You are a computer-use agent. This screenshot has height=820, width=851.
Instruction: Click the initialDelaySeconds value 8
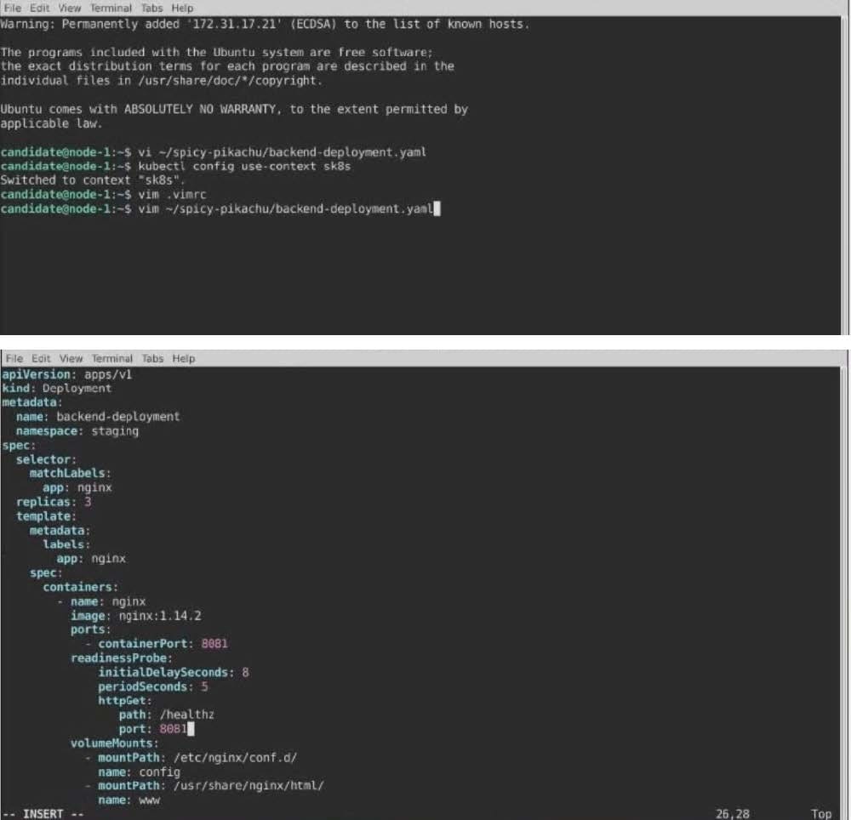pyautogui.click(x=245, y=672)
